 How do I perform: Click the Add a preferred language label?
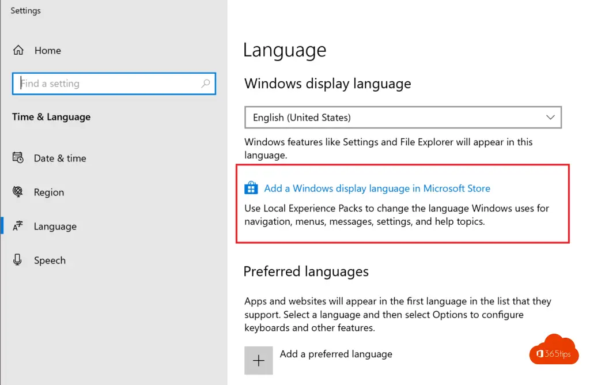336,354
